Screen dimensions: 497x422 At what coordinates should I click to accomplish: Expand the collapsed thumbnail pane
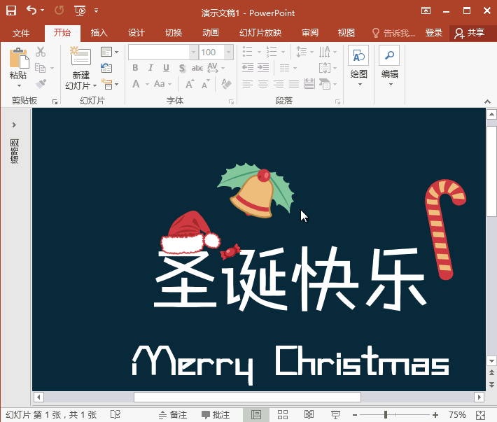coord(14,125)
